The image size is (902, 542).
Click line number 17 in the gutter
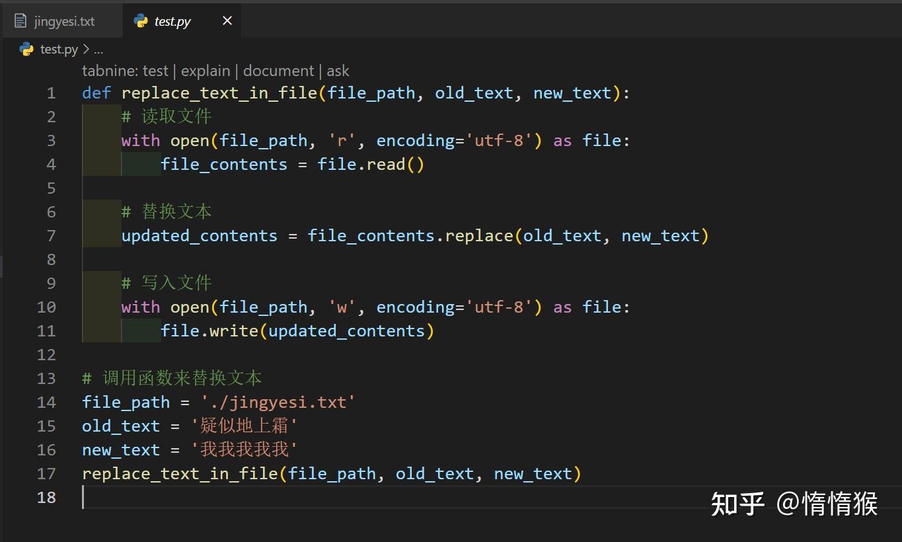point(46,473)
